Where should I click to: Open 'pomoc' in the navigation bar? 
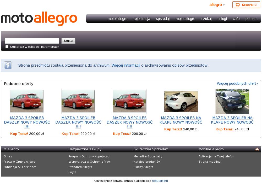251,19
